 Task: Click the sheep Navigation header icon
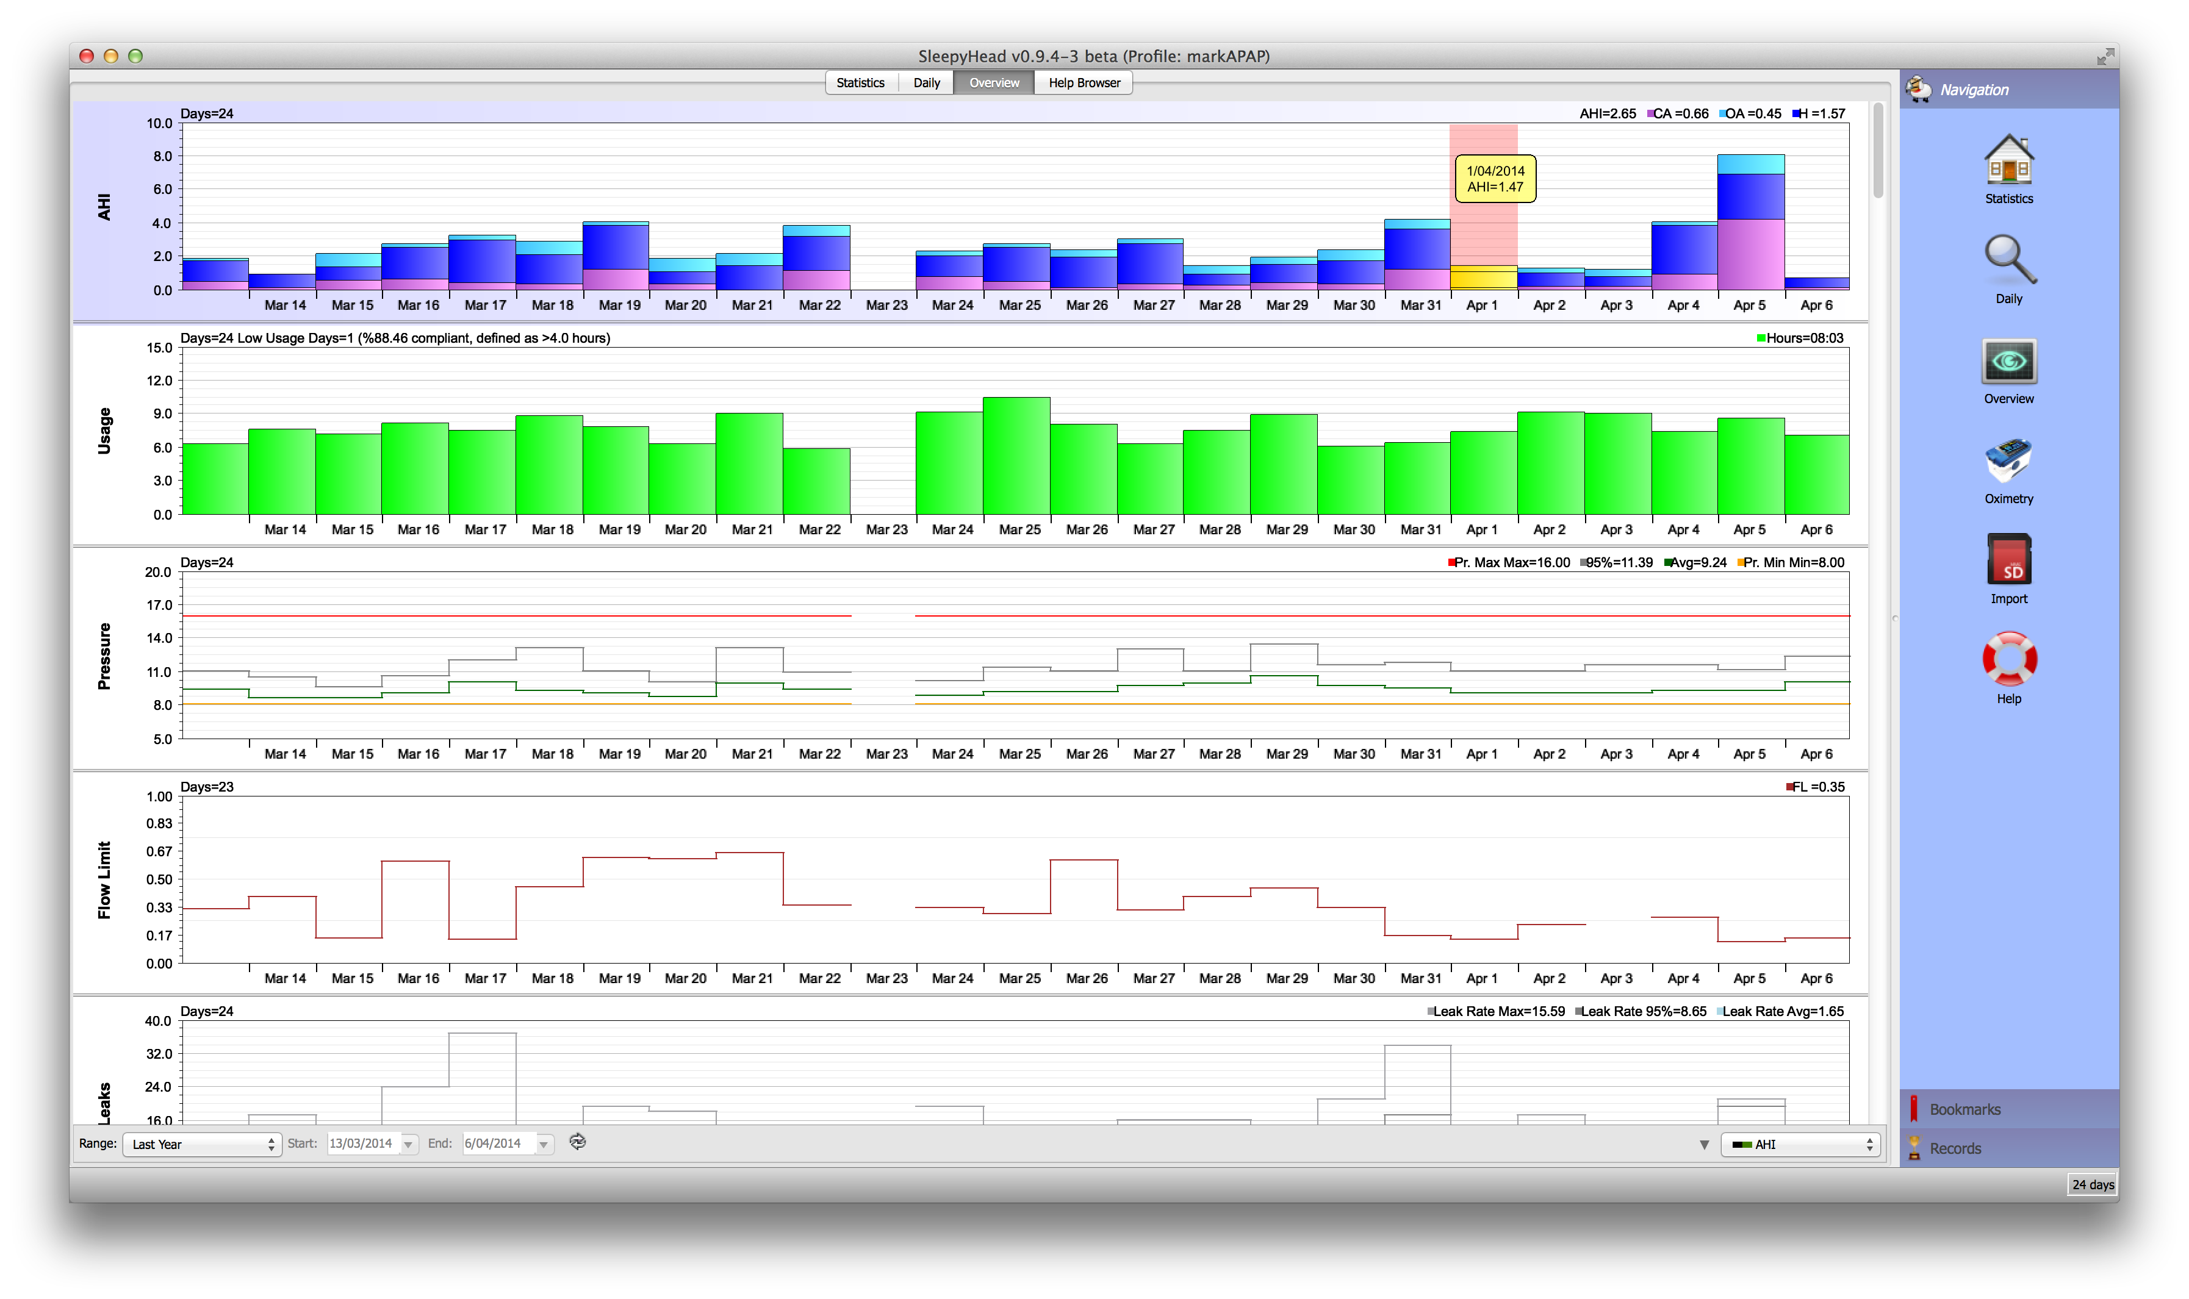[1919, 89]
